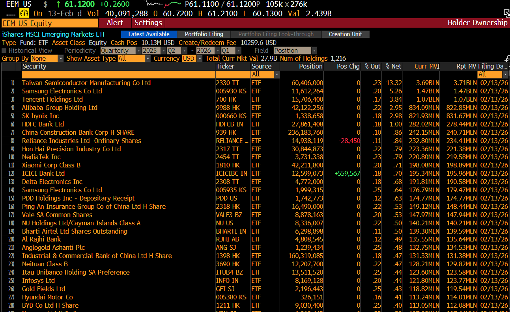Viewport: 510px width, 312px height.
Task: Open the Currency USD dropdown
Action: (x=192, y=58)
